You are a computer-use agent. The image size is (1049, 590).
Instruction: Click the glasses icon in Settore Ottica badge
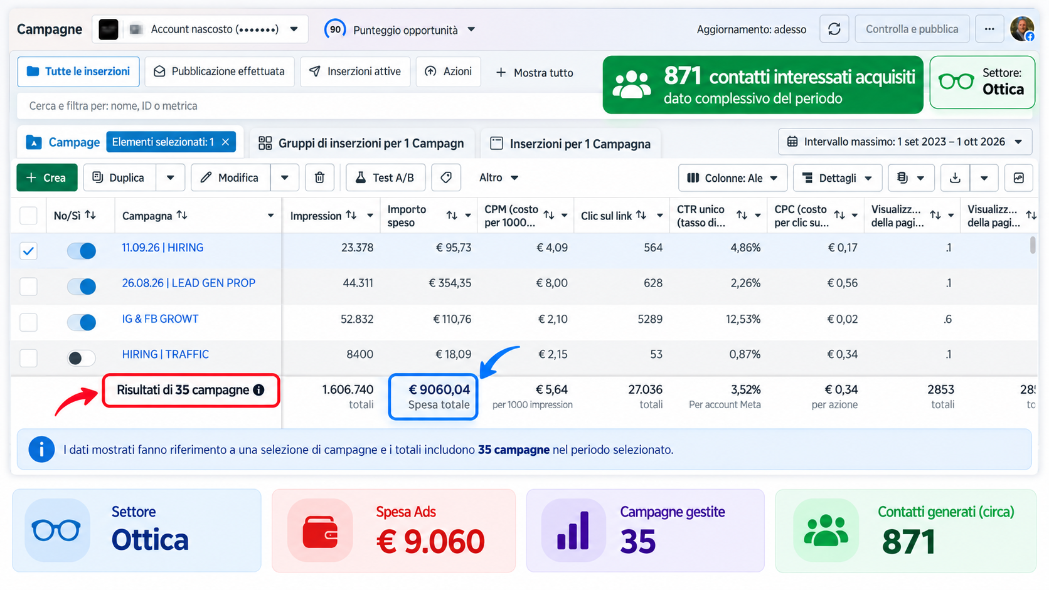956,82
